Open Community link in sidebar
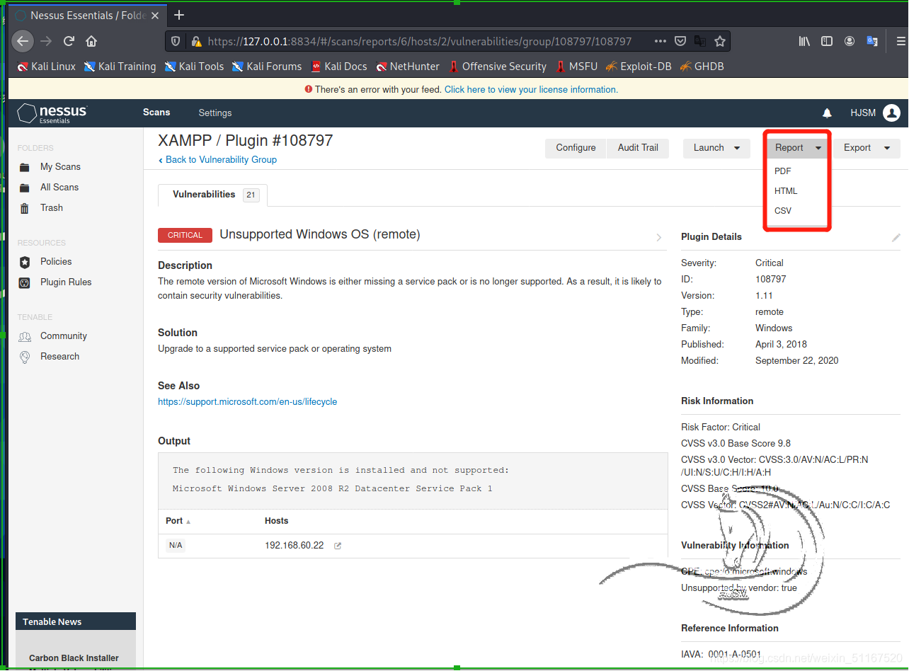 63,336
